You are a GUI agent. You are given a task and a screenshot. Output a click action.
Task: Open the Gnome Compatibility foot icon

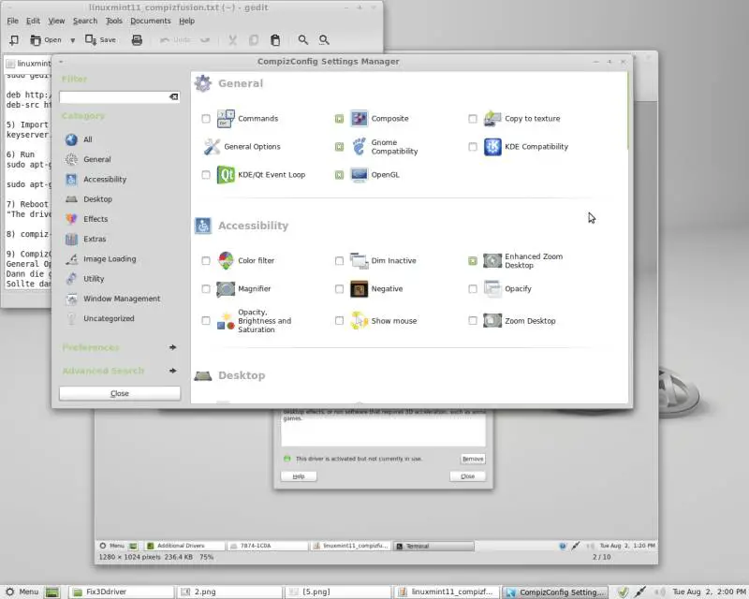(360, 147)
